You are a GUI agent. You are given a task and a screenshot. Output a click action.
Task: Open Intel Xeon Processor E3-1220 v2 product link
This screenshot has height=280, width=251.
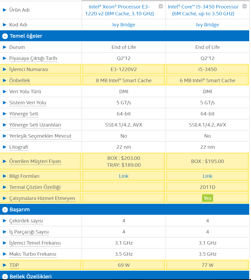pos(119,10)
